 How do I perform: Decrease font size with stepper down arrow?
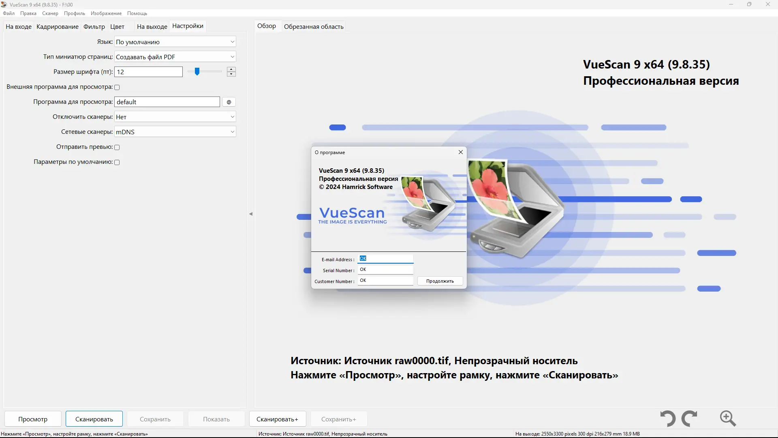click(231, 74)
